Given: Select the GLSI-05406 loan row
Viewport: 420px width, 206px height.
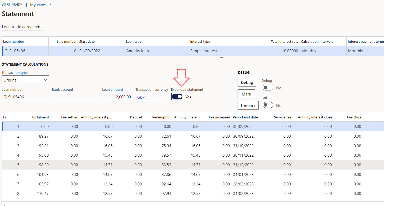Looking at the screenshot, I should (193, 51).
